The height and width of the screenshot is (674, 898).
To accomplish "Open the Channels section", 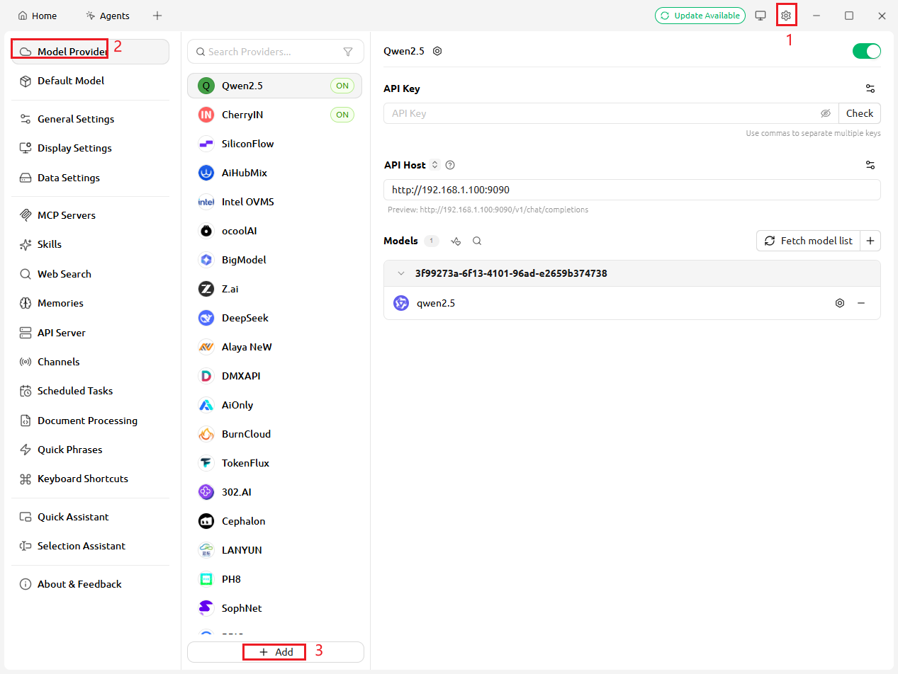I will click(91, 362).
